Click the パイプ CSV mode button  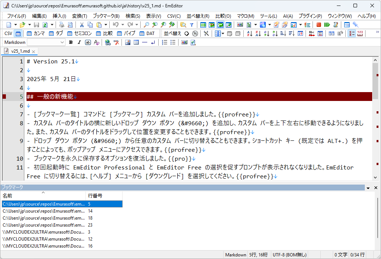point(126,34)
